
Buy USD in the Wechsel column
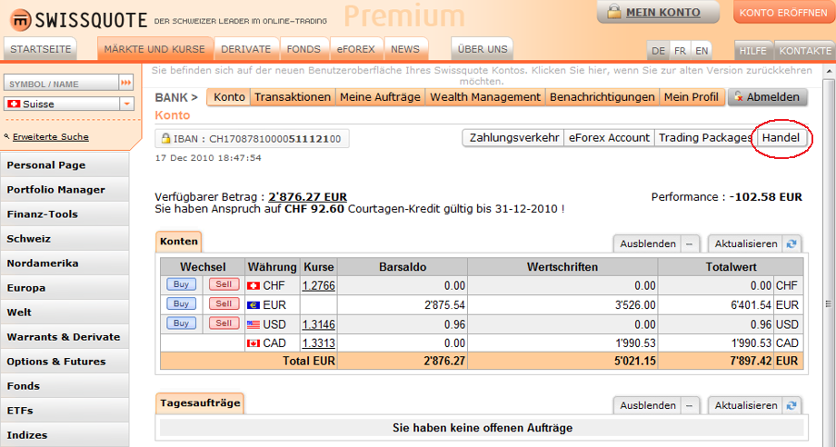coord(181,323)
